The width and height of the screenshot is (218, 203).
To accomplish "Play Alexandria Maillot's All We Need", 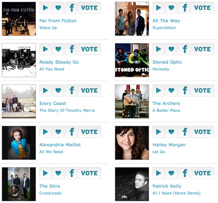I will pos(45,132).
